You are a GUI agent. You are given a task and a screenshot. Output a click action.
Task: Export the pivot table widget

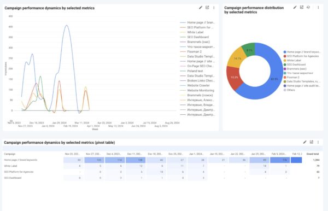click(x=312, y=142)
